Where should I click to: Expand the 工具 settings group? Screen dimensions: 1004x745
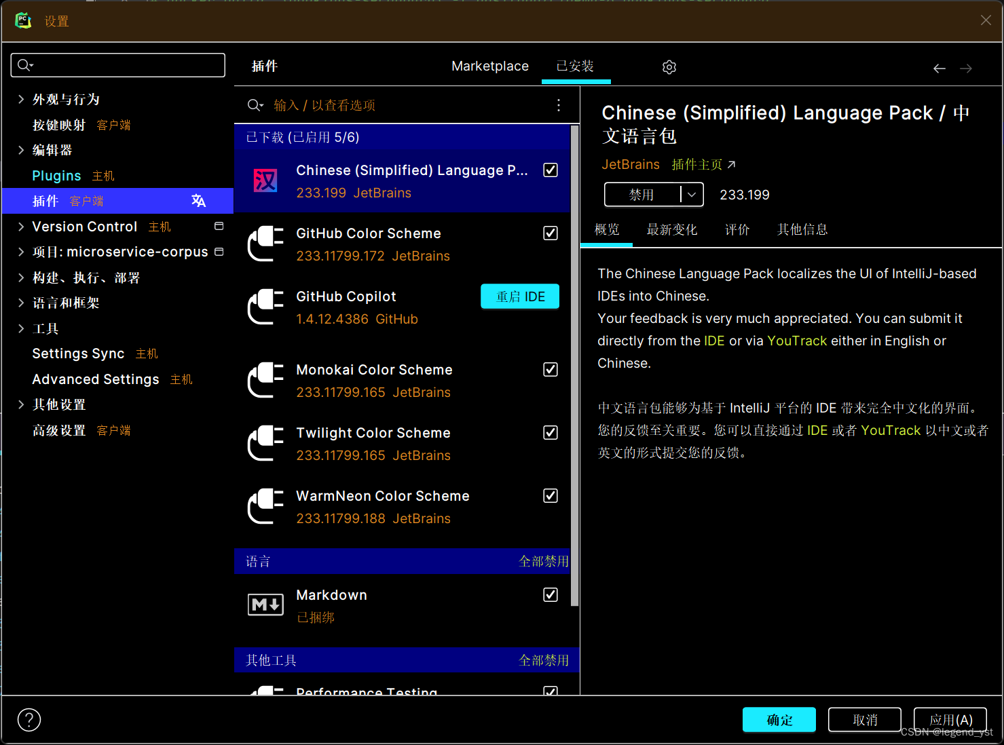point(21,328)
